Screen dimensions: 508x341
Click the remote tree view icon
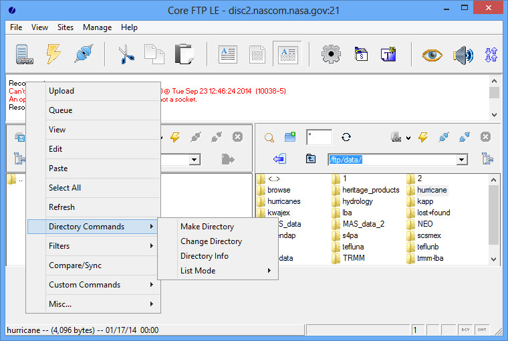(487, 159)
